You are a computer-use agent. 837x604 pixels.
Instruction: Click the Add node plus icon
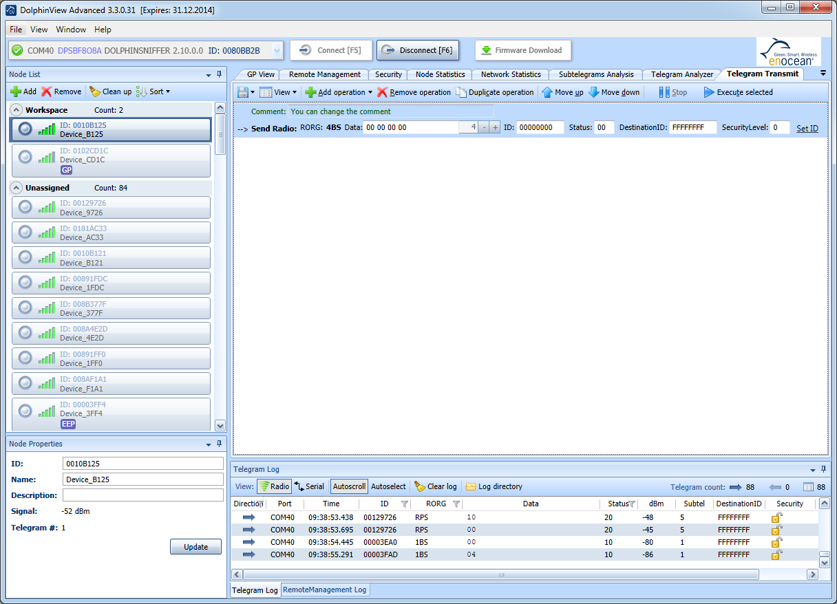coord(16,91)
